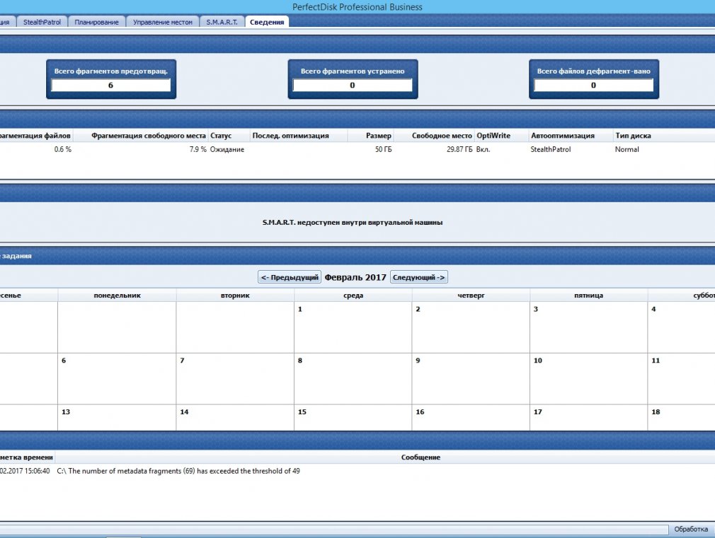Select calendar day 14
715x538 pixels.
(x=235, y=418)
